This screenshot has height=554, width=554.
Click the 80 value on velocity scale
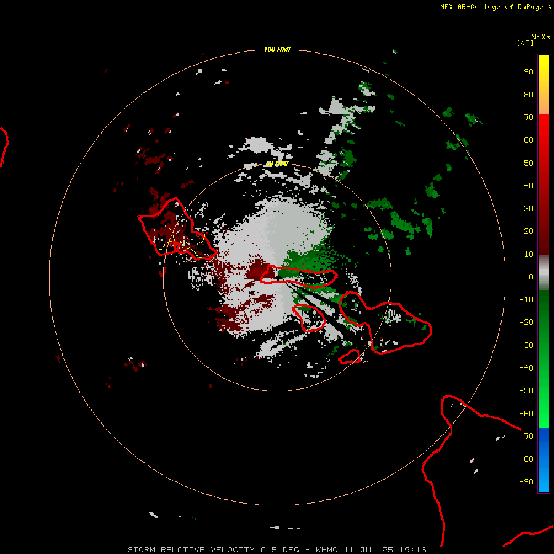pos(529,95)
